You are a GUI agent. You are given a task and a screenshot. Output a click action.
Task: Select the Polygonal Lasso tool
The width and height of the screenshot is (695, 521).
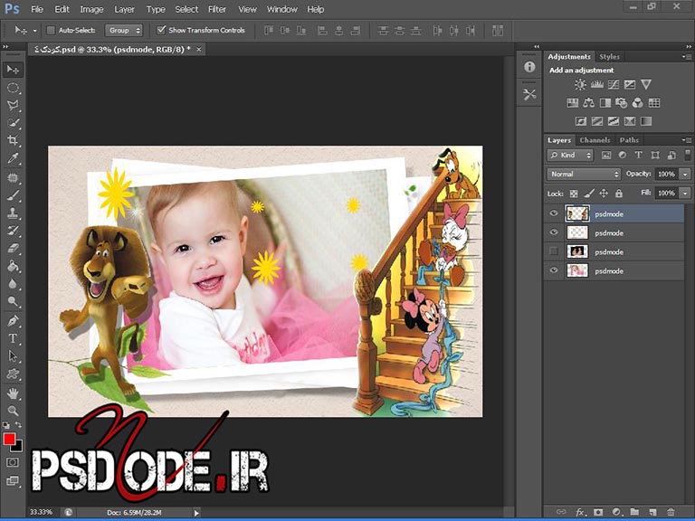13,105
